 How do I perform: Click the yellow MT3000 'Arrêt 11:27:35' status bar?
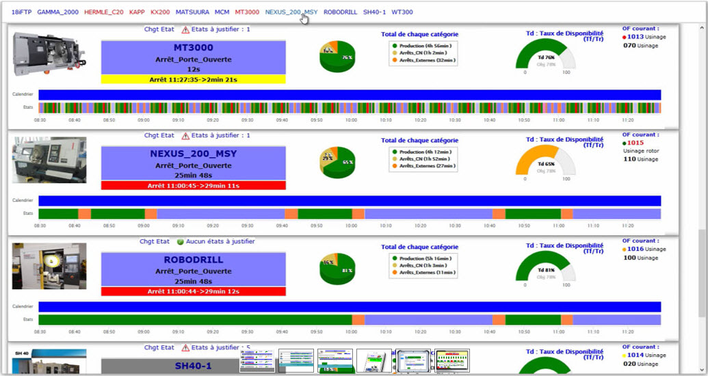point(193,79)
